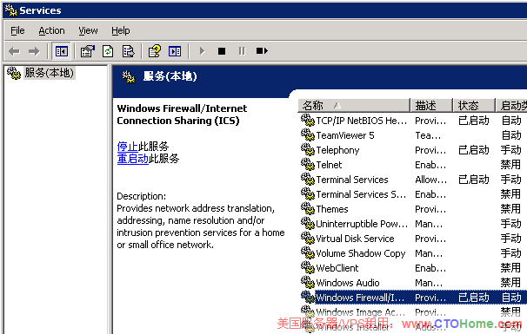Click the 已启动 status of Telephony
This screenshot has height=334, width=527.
pyautogui.click(x=474, y=150)
